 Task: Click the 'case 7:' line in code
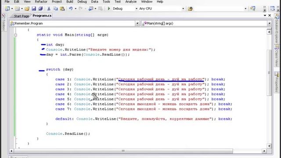coord(144,109)
